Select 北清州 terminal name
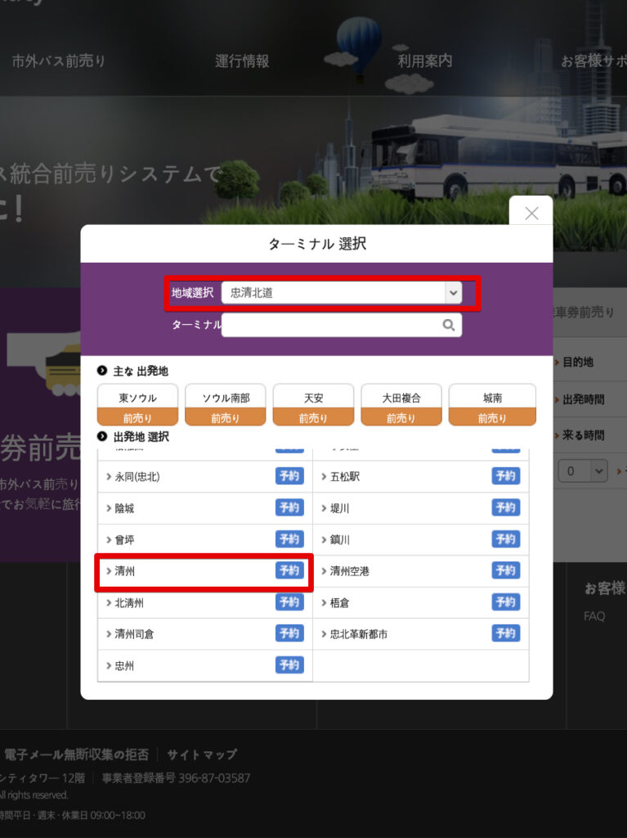This screenshot has height=838, width=627. click(x=129, y=603)
